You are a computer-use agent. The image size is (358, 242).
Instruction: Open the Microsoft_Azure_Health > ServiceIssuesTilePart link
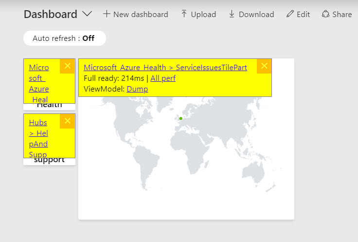tap(165, 67)
